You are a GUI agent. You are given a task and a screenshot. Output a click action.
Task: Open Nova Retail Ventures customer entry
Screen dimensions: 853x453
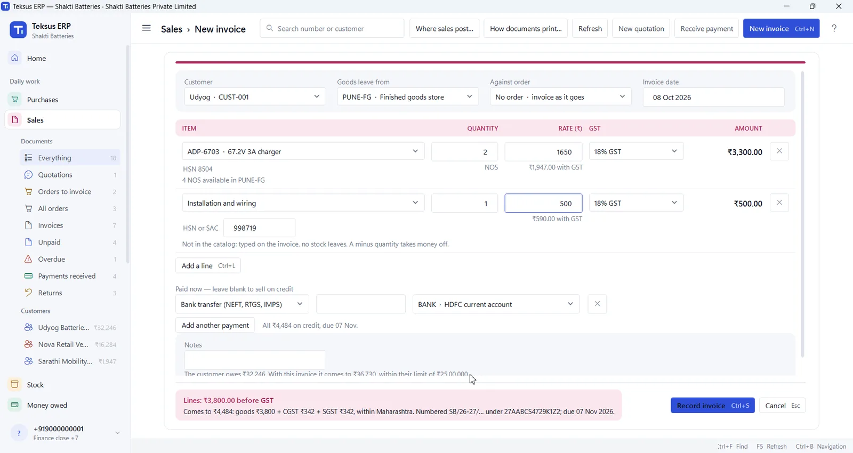(x=70, y=344)
